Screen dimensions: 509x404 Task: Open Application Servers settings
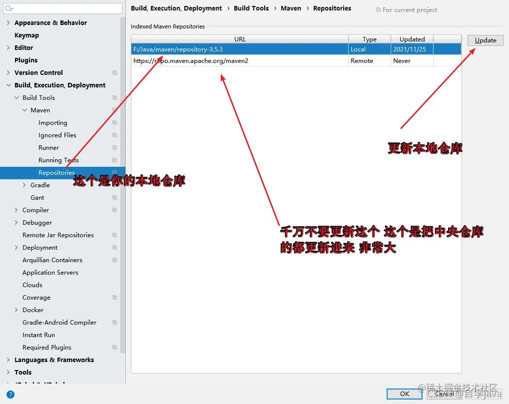click(50, 273)
